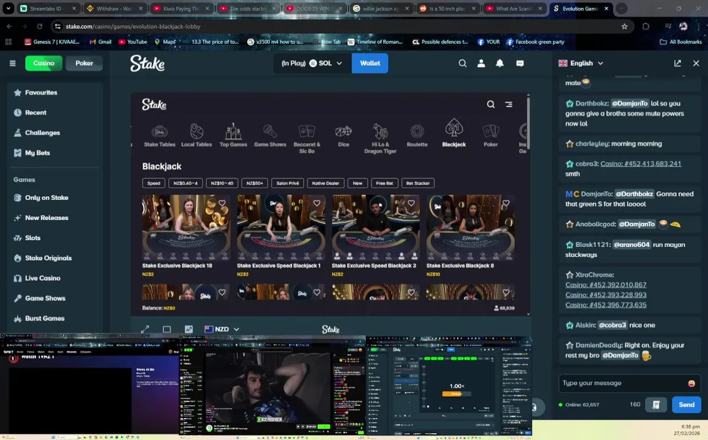
Task: Open the notifications bell
Action: point(500,63)
